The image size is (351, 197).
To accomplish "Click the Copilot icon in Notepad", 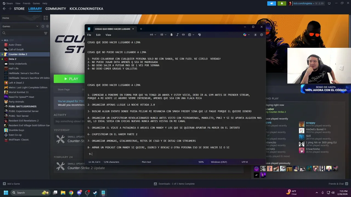I will tap(245, 35).
